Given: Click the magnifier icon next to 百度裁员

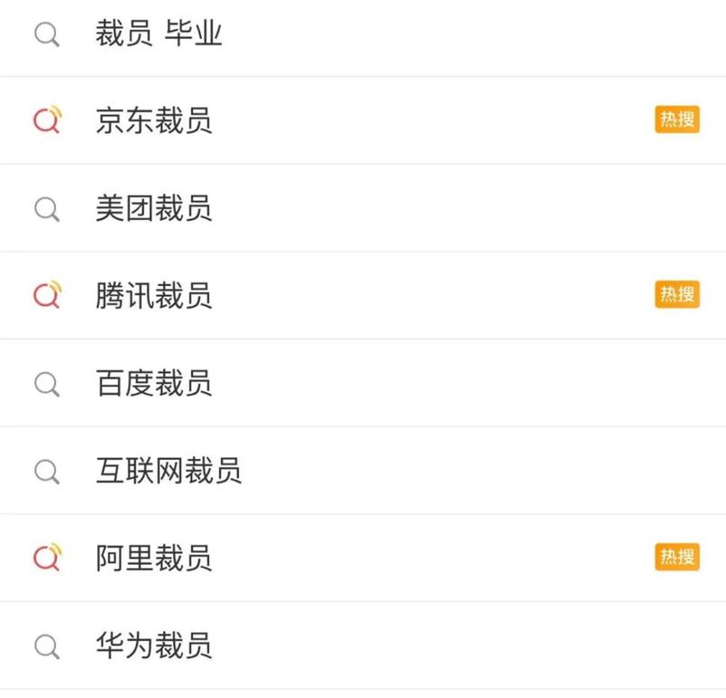Looking at the screenshot, I should click(x=47, y=383).
